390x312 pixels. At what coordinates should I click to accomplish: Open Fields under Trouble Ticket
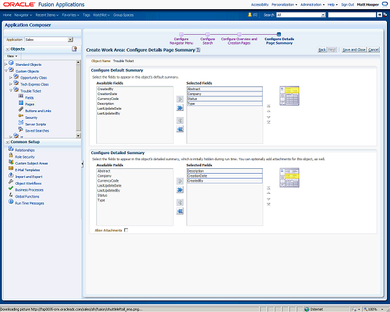coord(29,97)
